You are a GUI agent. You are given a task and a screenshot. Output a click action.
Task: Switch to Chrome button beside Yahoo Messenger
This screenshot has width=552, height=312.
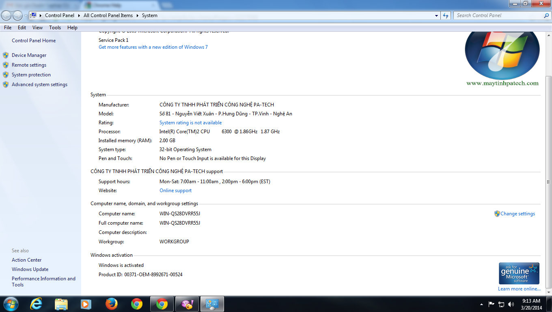point(162,304)
